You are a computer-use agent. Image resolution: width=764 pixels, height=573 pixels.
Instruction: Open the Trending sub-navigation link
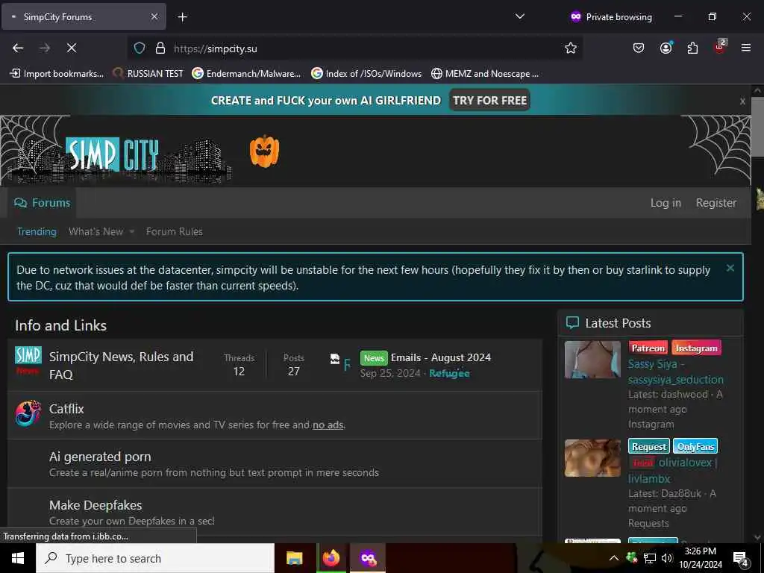click(x=37, y=231)
